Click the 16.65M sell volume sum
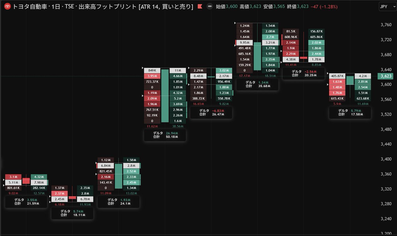This screenshot has width=397, height=236. tap(198, 104)
